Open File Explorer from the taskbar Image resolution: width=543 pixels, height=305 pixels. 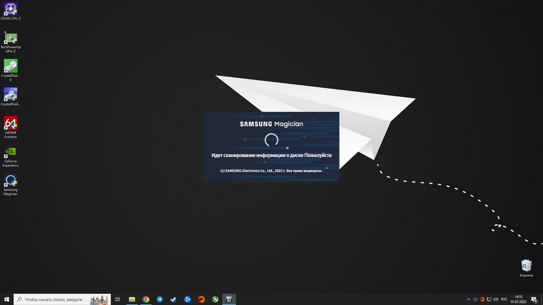click(x=132, y=299)
